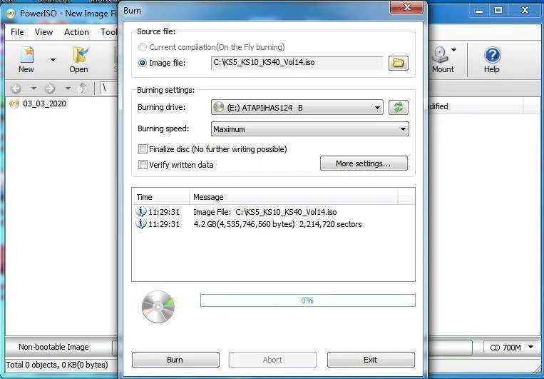Click the Mount virtual drive icon
The height and width of the screenshot is (379, 544).
[x=443, y=60]
